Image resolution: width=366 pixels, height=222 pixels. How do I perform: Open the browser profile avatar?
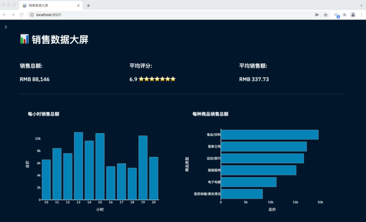[353, 15]
